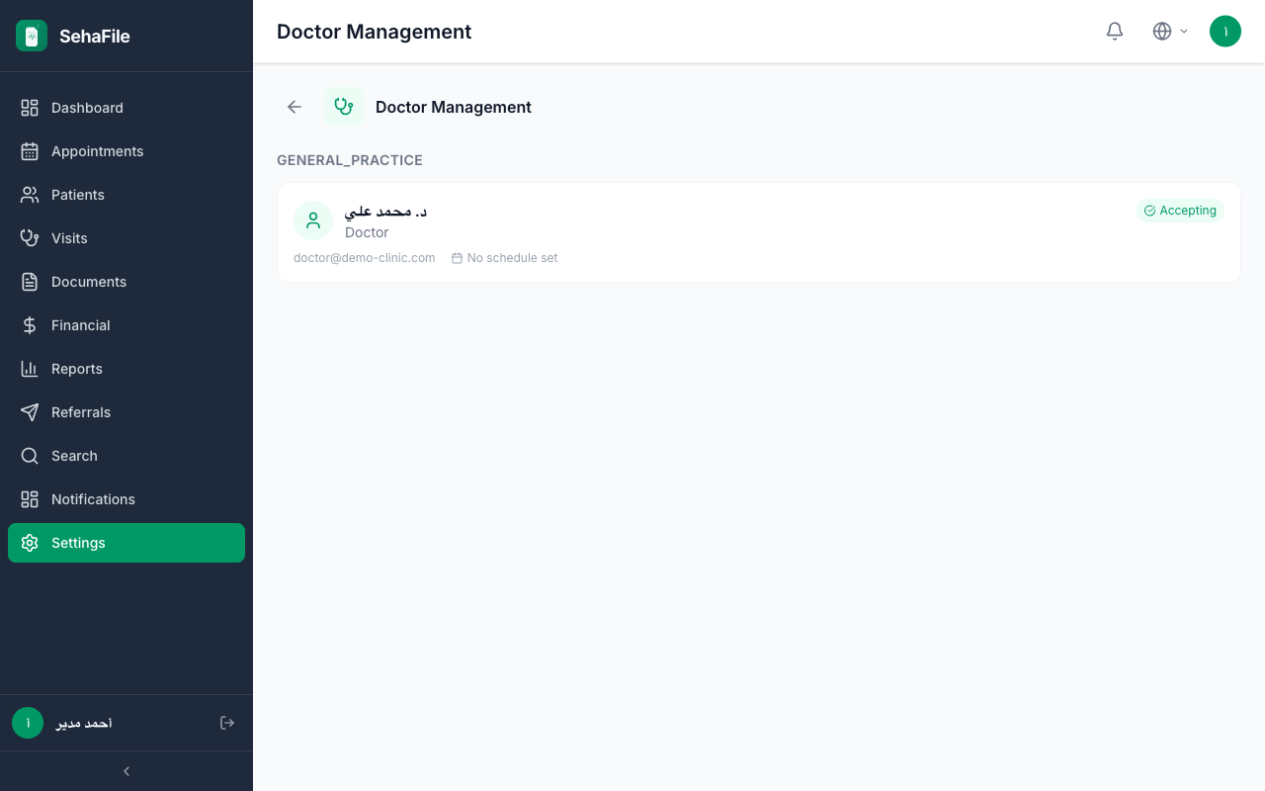Click the Referrals paper plane icon
The height and width of the screenshot is (791, 1265).
coord(30,412)
